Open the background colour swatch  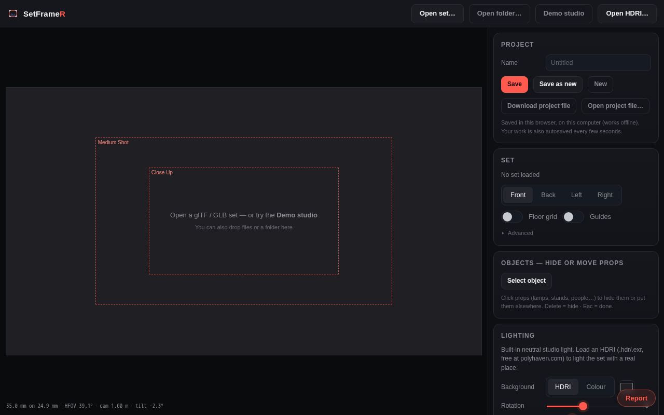pos(627,386)
